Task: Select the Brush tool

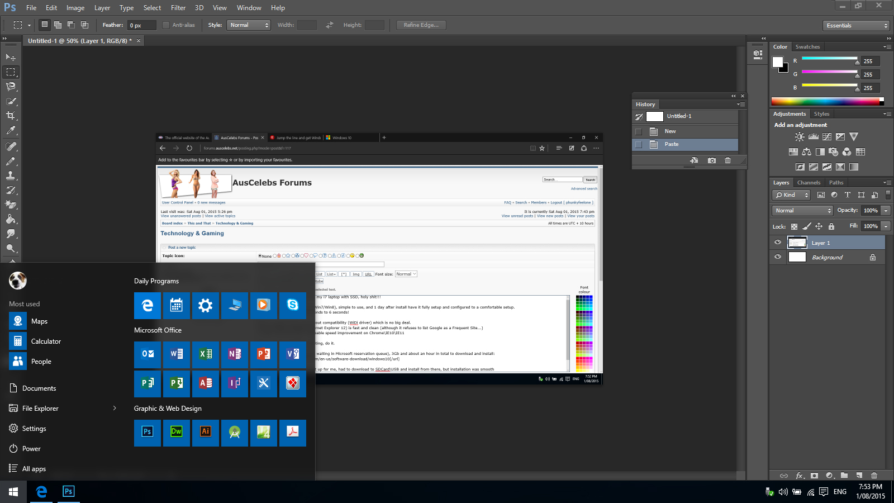Action: coord(11,161)
